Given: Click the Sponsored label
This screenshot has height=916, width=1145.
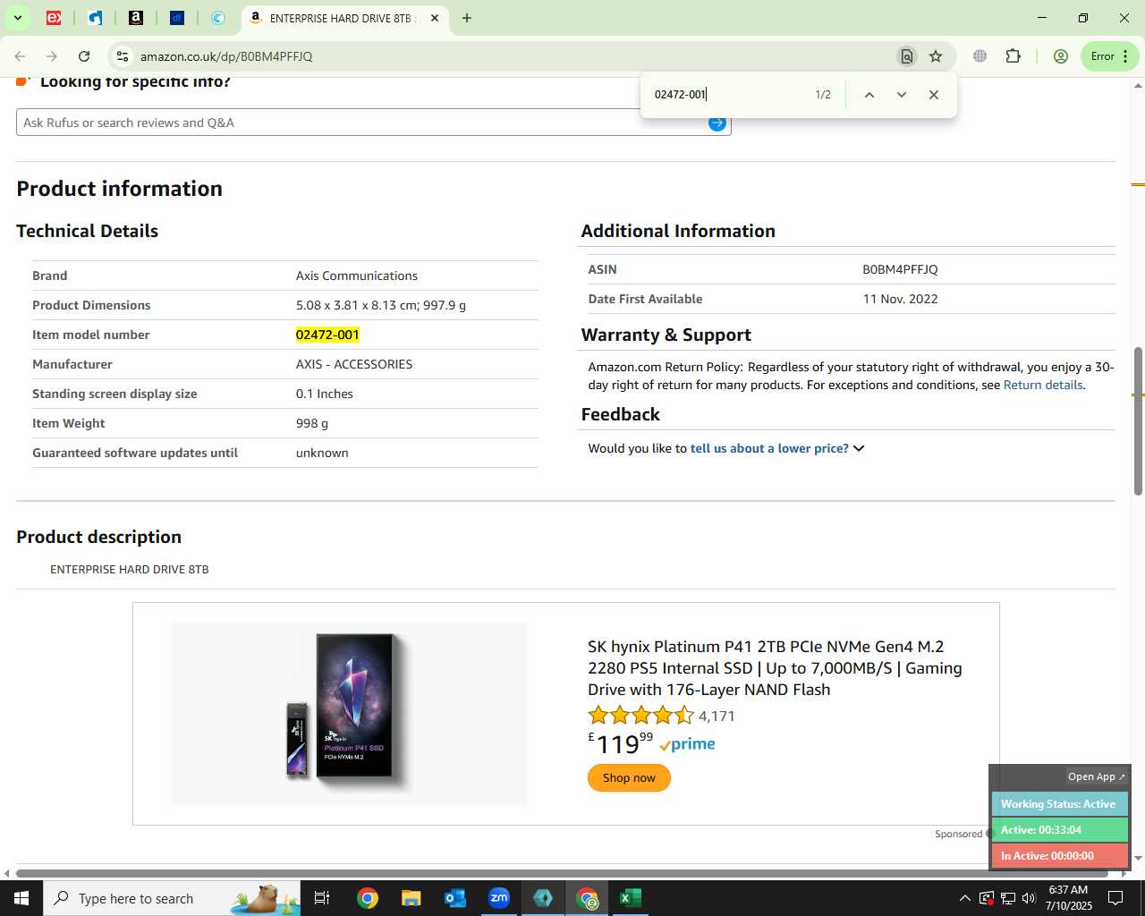Looking at the screenshot, I should click(958, 834).
